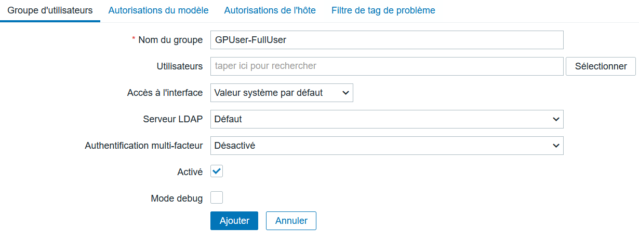Click the "Nom du groupe" field label
The height and width of the screenshot is (242, 639).
tap(170, 40)
